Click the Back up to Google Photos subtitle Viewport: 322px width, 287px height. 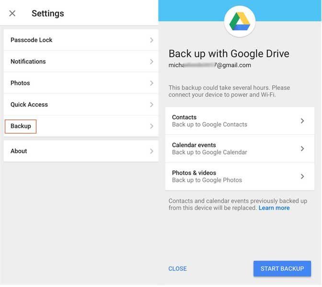(x=207, y=180)
